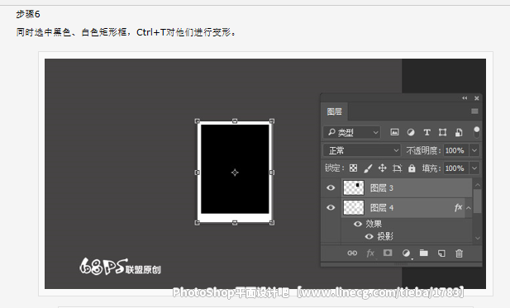Click the 图层 3 layer name

[382, 187]
